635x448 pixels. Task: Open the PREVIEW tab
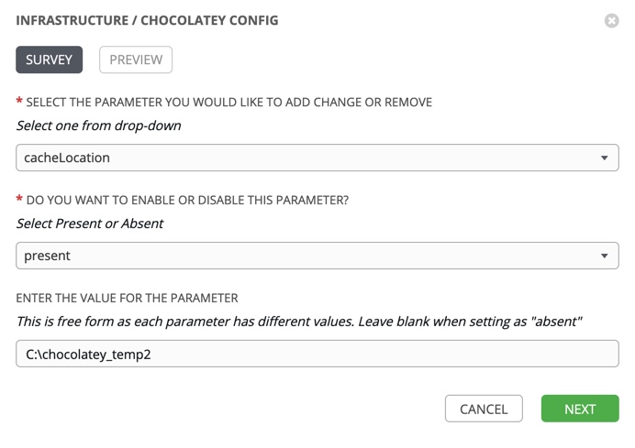[136, 60]
